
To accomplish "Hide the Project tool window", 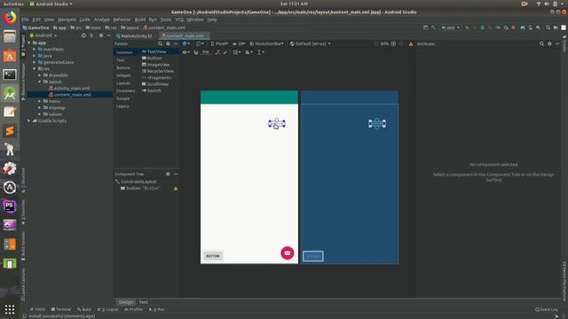I will click(x=108, y=35).
